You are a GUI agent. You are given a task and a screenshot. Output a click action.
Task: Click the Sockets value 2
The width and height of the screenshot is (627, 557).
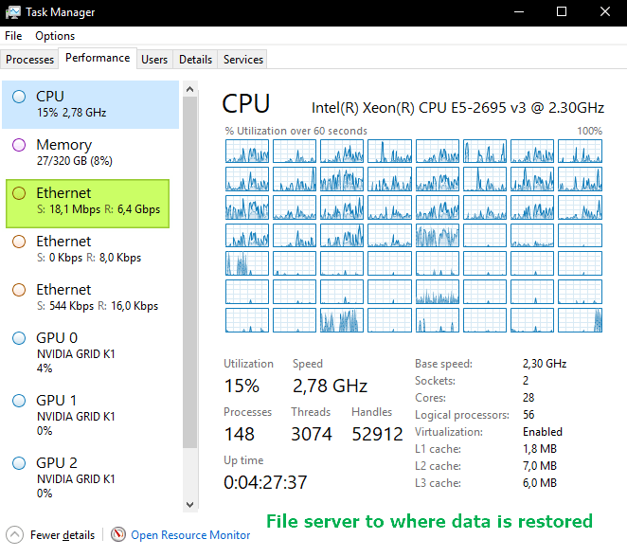point(526,380)
